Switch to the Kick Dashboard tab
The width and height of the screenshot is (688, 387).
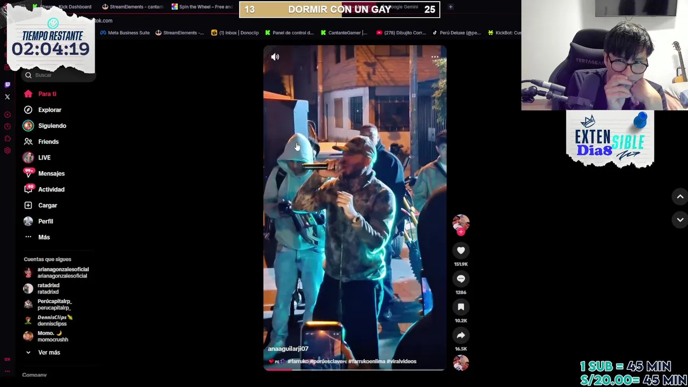(62, 7)
